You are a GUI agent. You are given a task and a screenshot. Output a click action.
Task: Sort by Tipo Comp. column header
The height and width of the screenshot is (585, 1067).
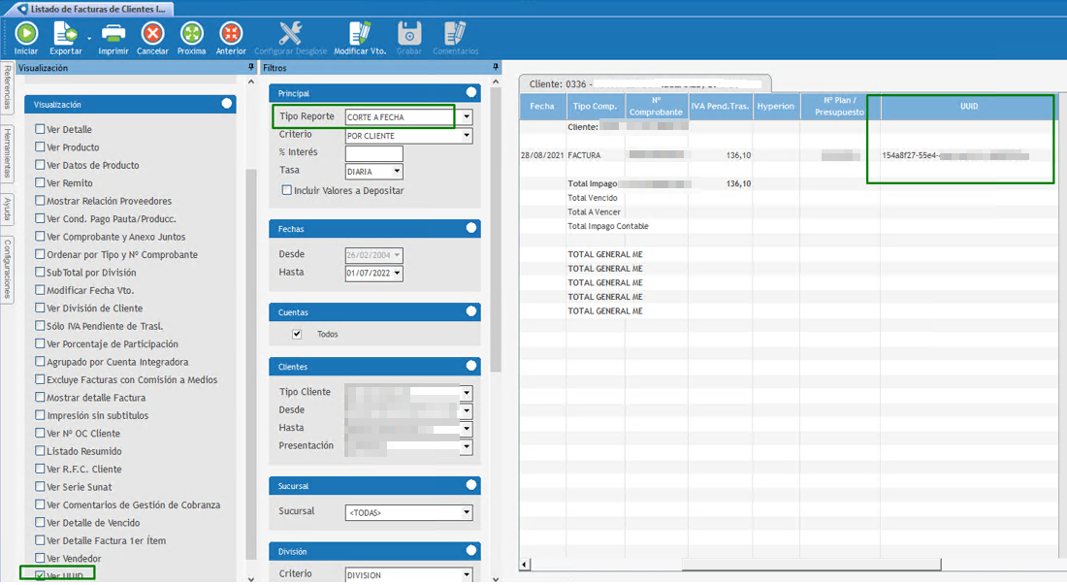pyautogui.click(x=595, y=106)
